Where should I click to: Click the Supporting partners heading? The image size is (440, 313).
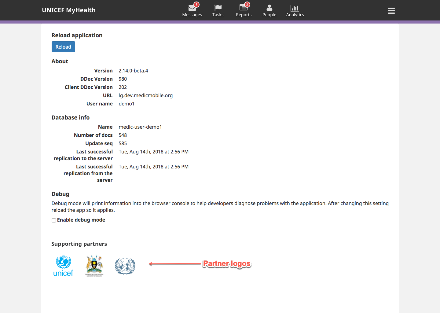[79, 244]
